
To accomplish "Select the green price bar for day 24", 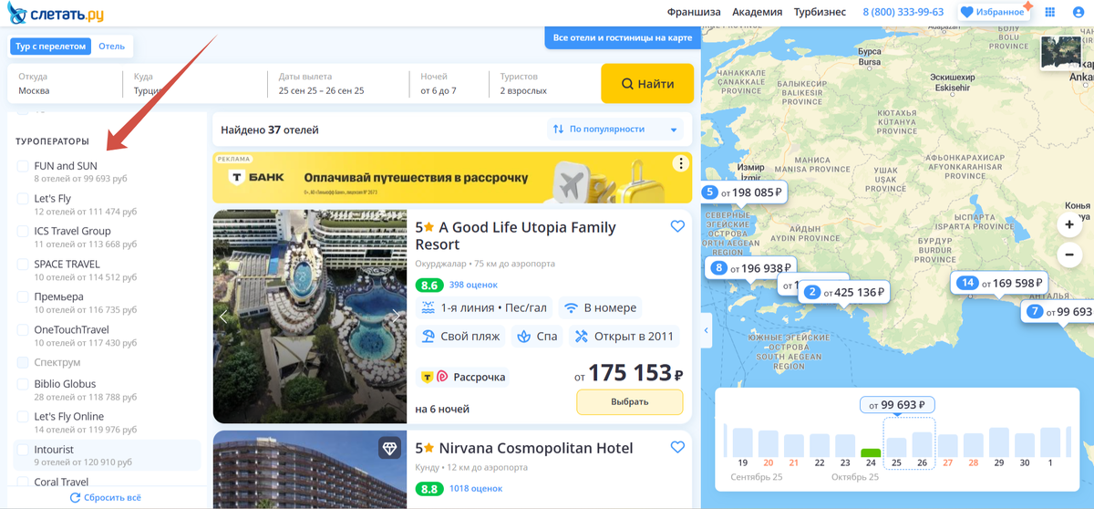I will pyautogui.click(x=871, y=453).
